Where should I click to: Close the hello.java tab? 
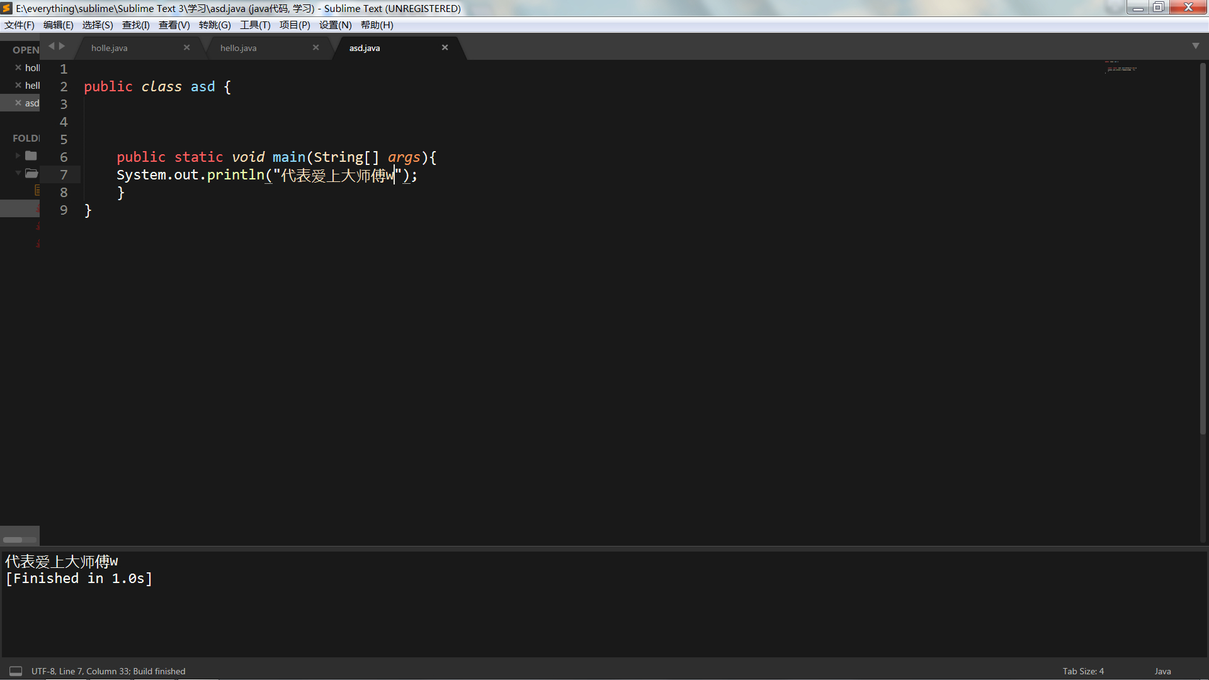[315, 48]
